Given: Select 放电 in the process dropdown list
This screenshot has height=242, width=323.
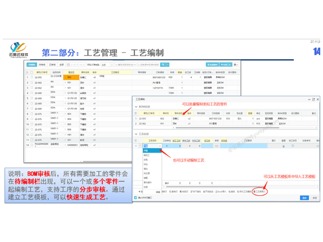Looking at the screenshot, I should (152, 159).
